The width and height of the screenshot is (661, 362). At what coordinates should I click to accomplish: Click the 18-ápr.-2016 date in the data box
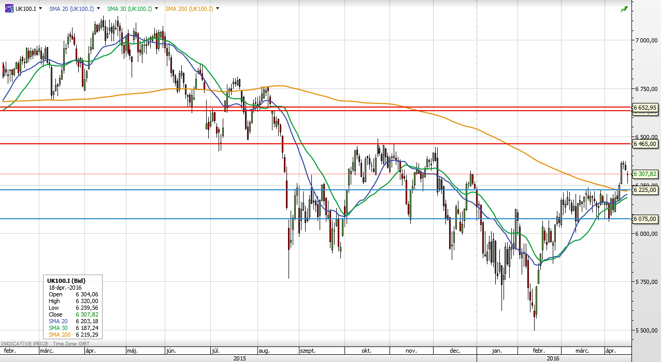pos(65,287)
